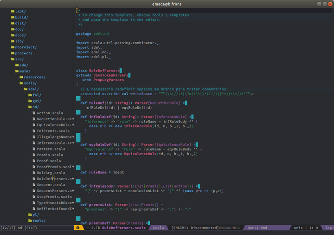Click the tools folder icon
Screen dimensions: 334x235
pos(30,221)
